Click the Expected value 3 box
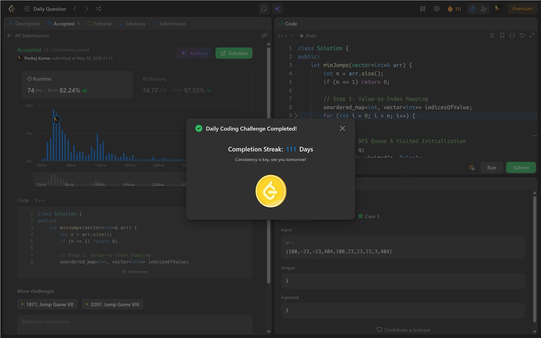 pyautogui.click(x=403, y=311)
